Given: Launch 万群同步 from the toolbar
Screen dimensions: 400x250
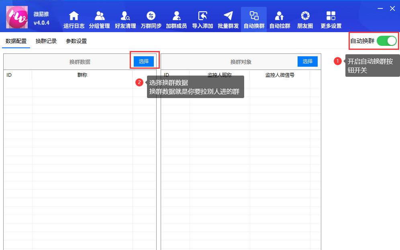Looking at the screenshot, I should [151, 18].
